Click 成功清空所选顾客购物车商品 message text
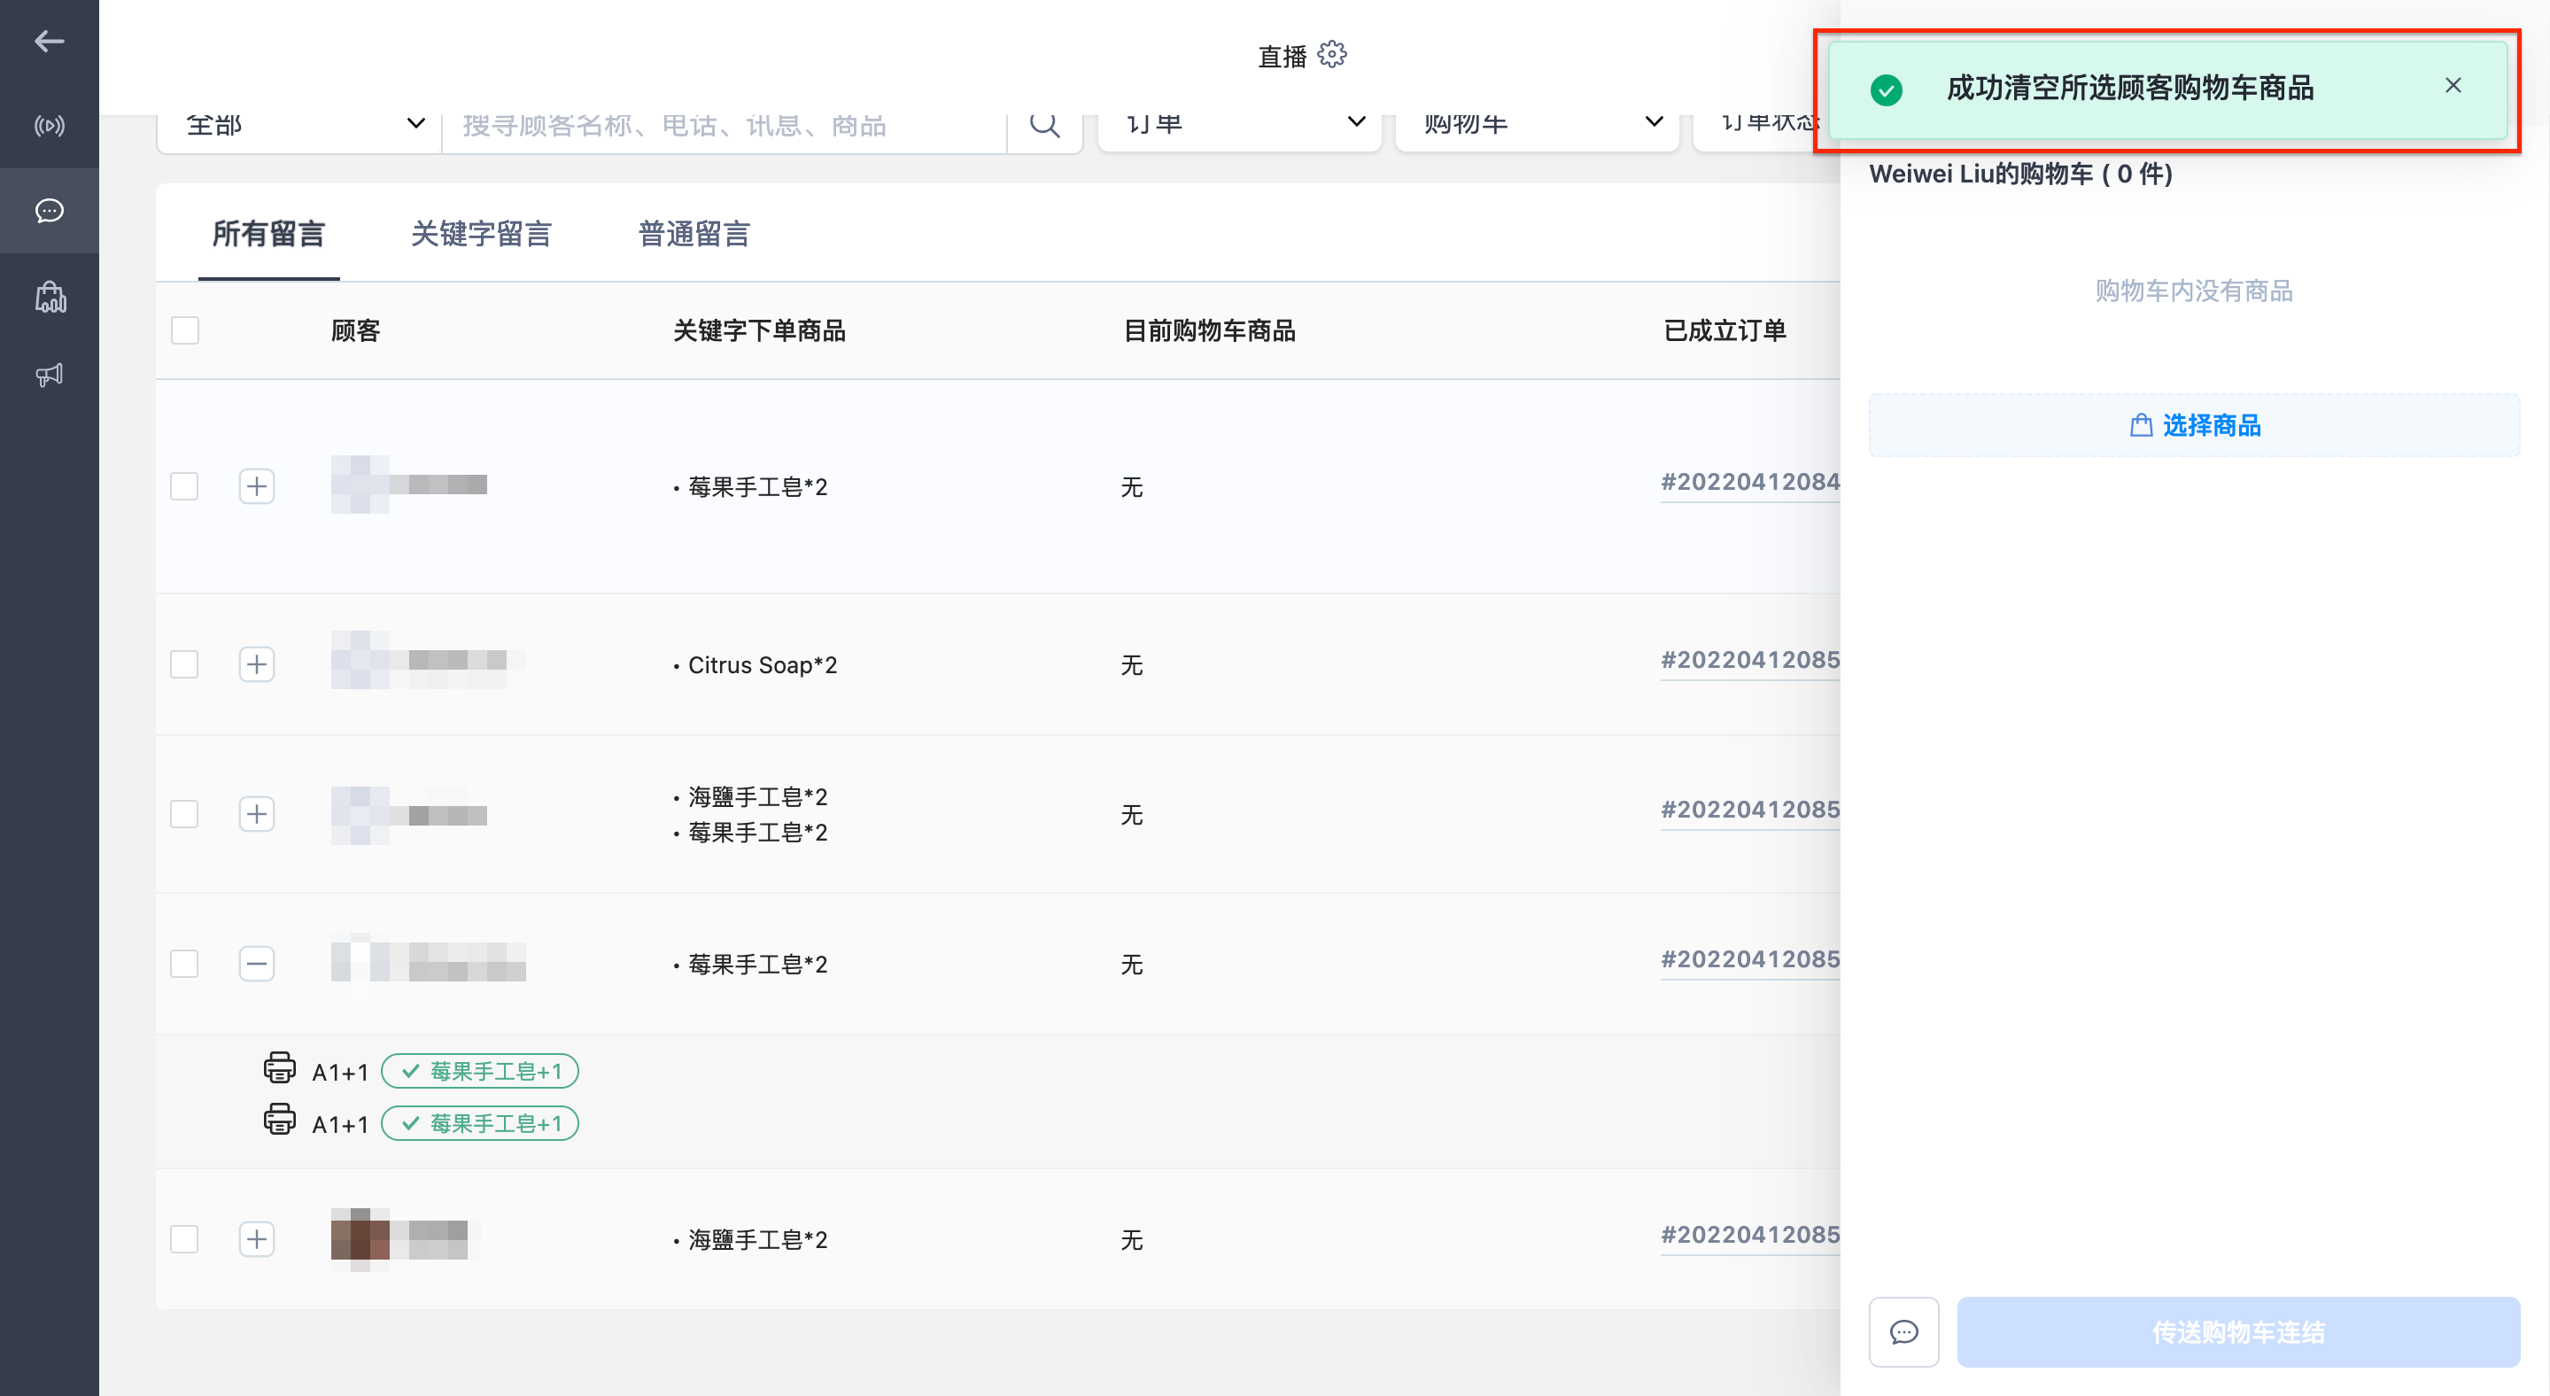The width and height of the screenshot is (2550, 1396). [2129, 88]
